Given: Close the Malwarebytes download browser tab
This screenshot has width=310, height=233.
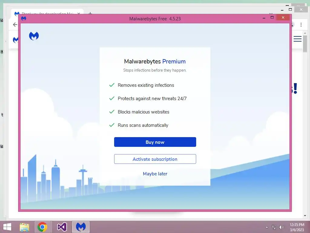Looking at the screenshot, I should [79, 13].
